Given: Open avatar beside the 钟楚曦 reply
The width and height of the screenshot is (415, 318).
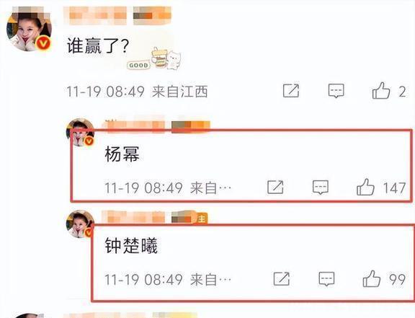Looking at the screenshot, I should 80,224.
